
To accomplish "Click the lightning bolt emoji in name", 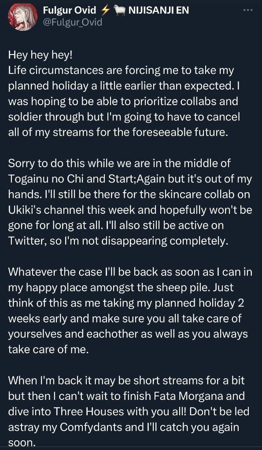I will click(105, 10).
